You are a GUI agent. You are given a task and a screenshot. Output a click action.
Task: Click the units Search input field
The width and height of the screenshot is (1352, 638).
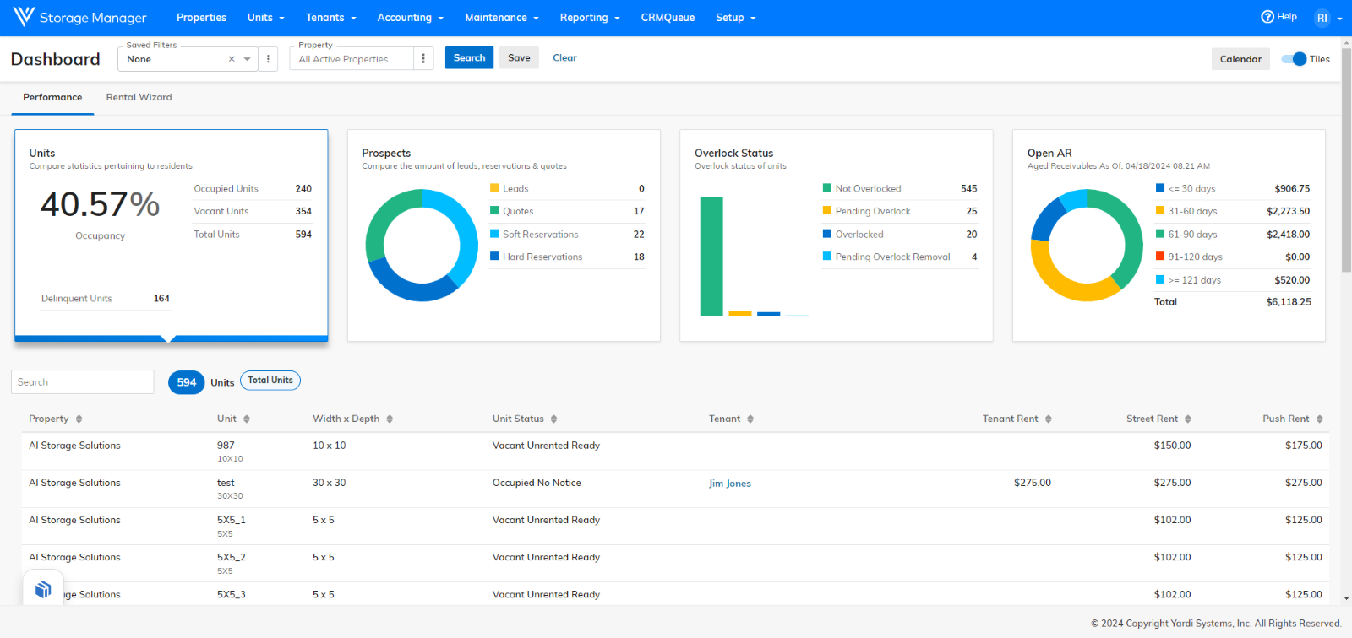tap(83, 382)
